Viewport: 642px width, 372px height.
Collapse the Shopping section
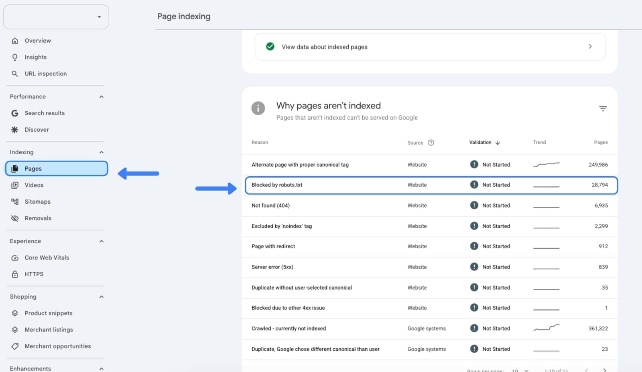tap(102, 297)
